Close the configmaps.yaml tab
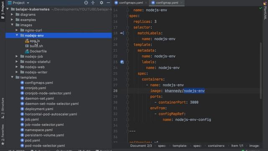This screenshot has width=268, height=151. point(146,3)
